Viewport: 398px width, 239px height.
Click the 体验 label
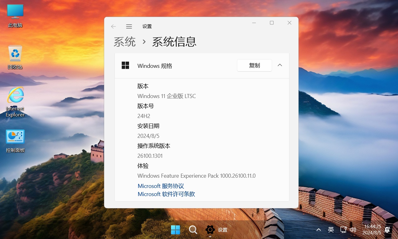pos(143,166)
